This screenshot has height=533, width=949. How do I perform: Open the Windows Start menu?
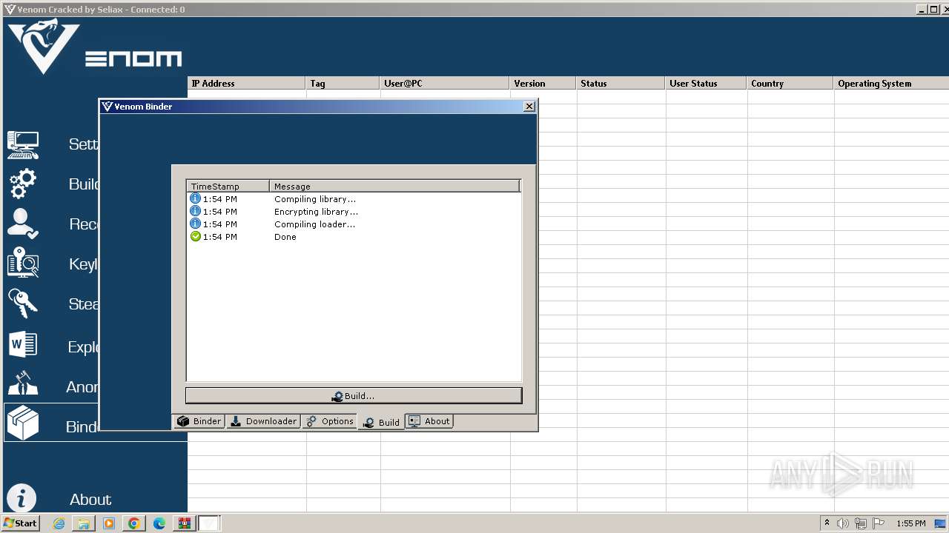[20, 523]
